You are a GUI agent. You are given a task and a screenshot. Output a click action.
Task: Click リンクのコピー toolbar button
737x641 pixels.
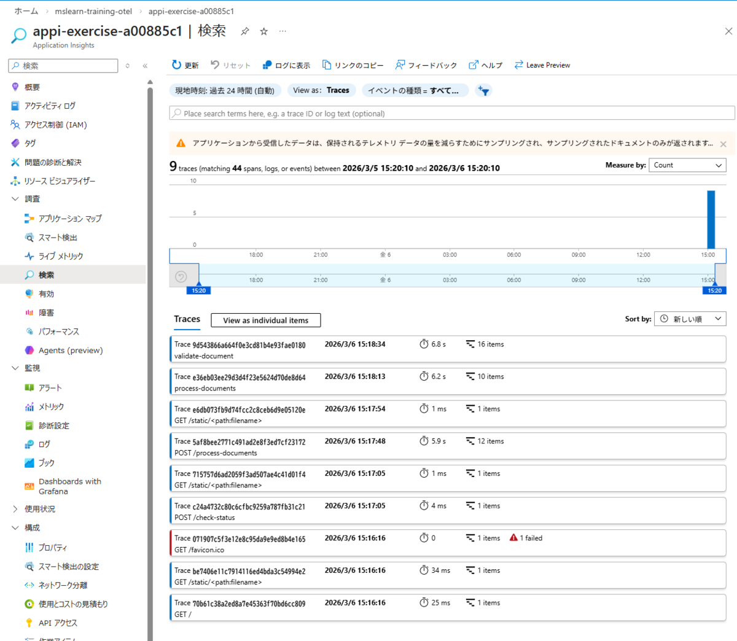(353, 65)
